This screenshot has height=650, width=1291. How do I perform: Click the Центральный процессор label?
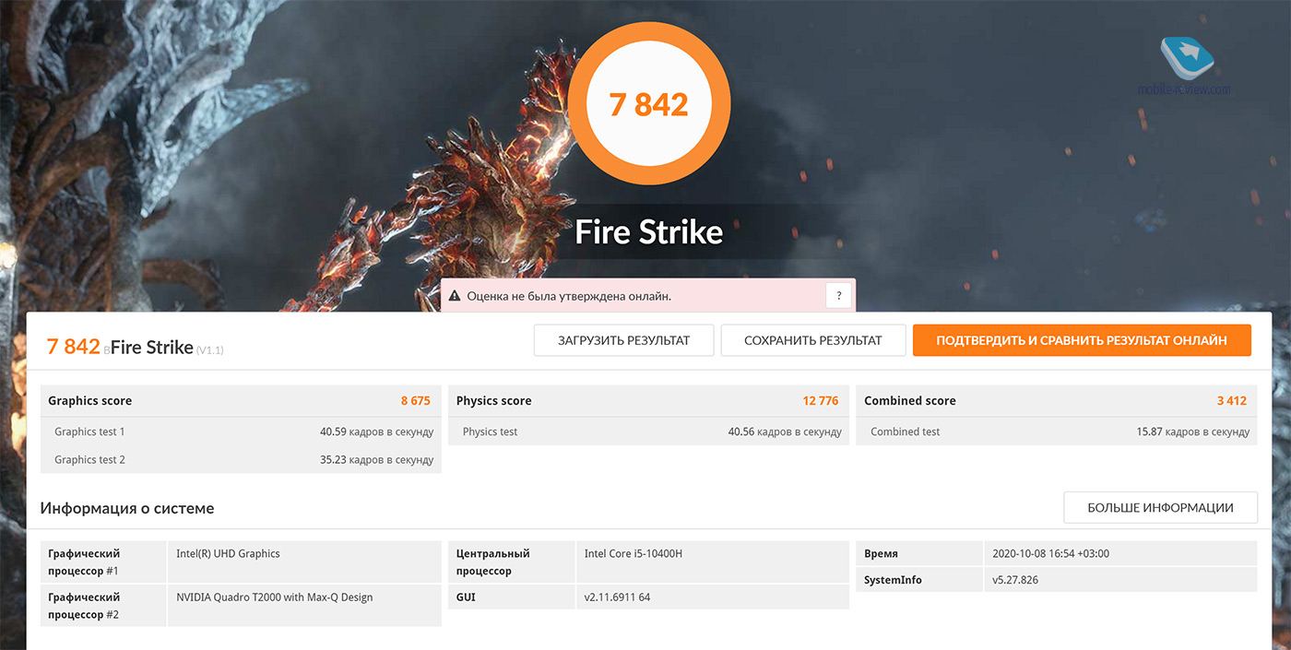(493, 562)
